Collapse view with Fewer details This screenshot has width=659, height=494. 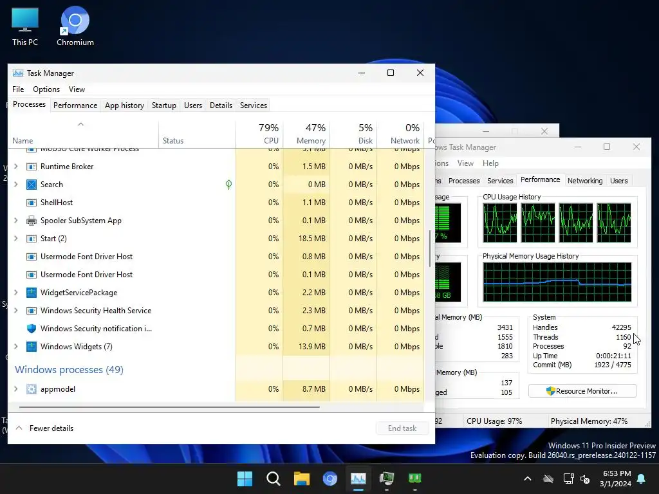(45, 428)
